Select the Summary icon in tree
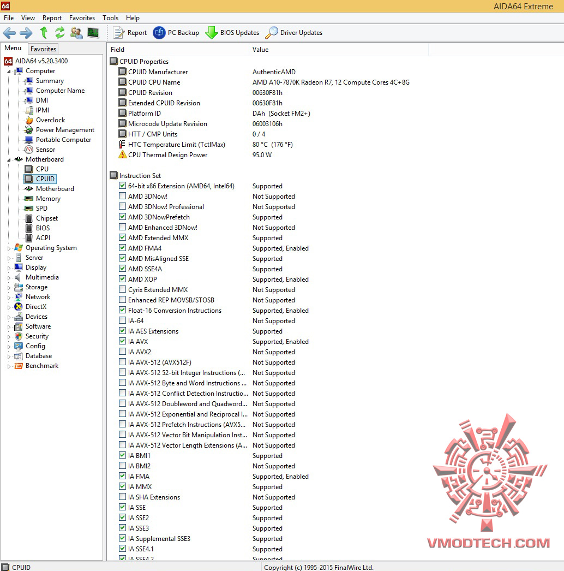 click(29, 81)
